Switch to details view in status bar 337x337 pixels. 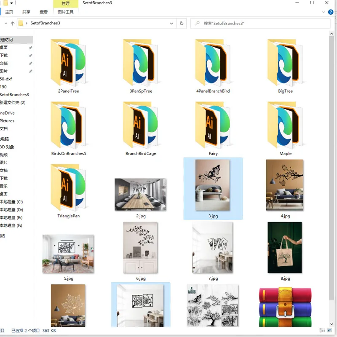coord(322,330)
